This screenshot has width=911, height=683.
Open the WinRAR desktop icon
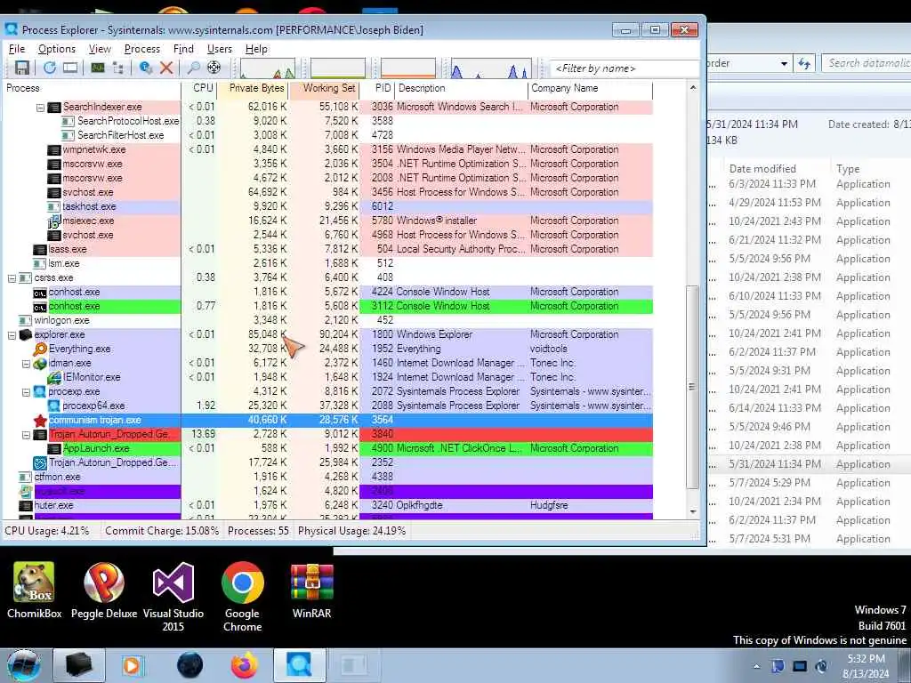point(312,591)
